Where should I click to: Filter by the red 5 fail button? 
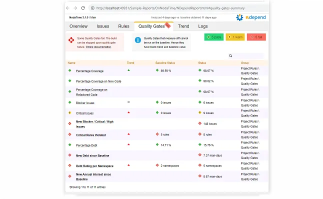coord(256,37)
